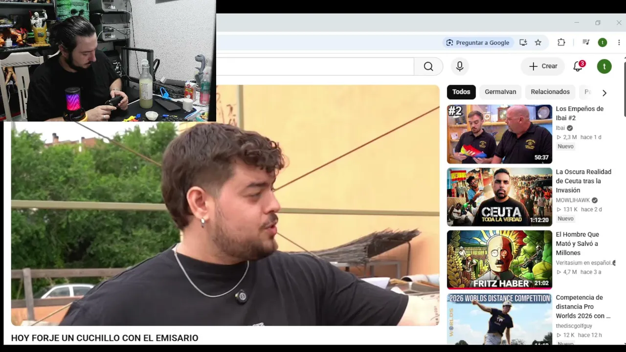626x352 pixels.
Task: Open YouTube notifications bell
Action: click(x=578, y=66)
